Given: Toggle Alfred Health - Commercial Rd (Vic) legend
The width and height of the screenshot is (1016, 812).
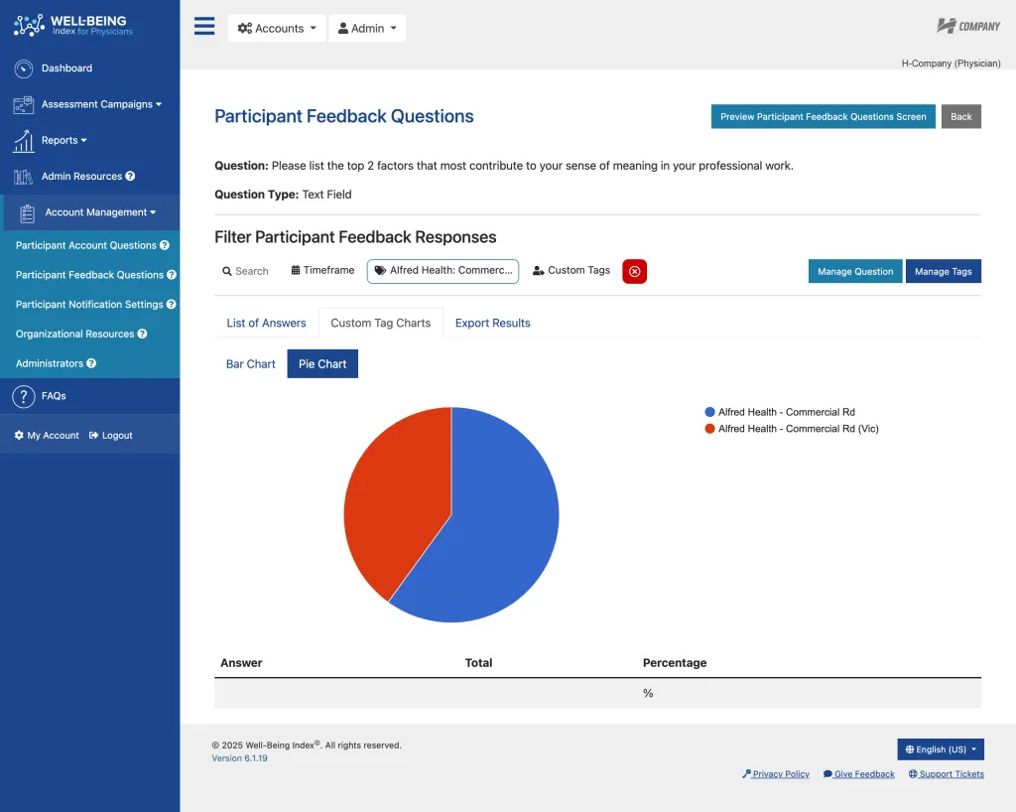Looking at the screenshot, I should coord(791,429).
